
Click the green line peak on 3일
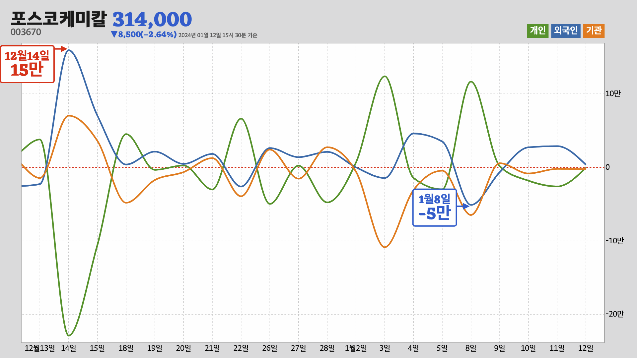[x=385, y=77]
